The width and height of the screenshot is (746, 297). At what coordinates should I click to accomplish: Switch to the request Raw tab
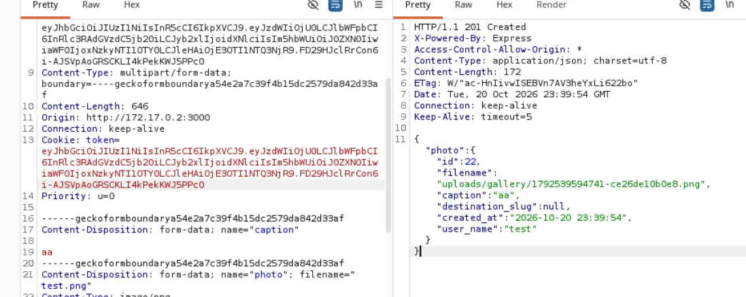pyautogui.click(x=91, y=5)
